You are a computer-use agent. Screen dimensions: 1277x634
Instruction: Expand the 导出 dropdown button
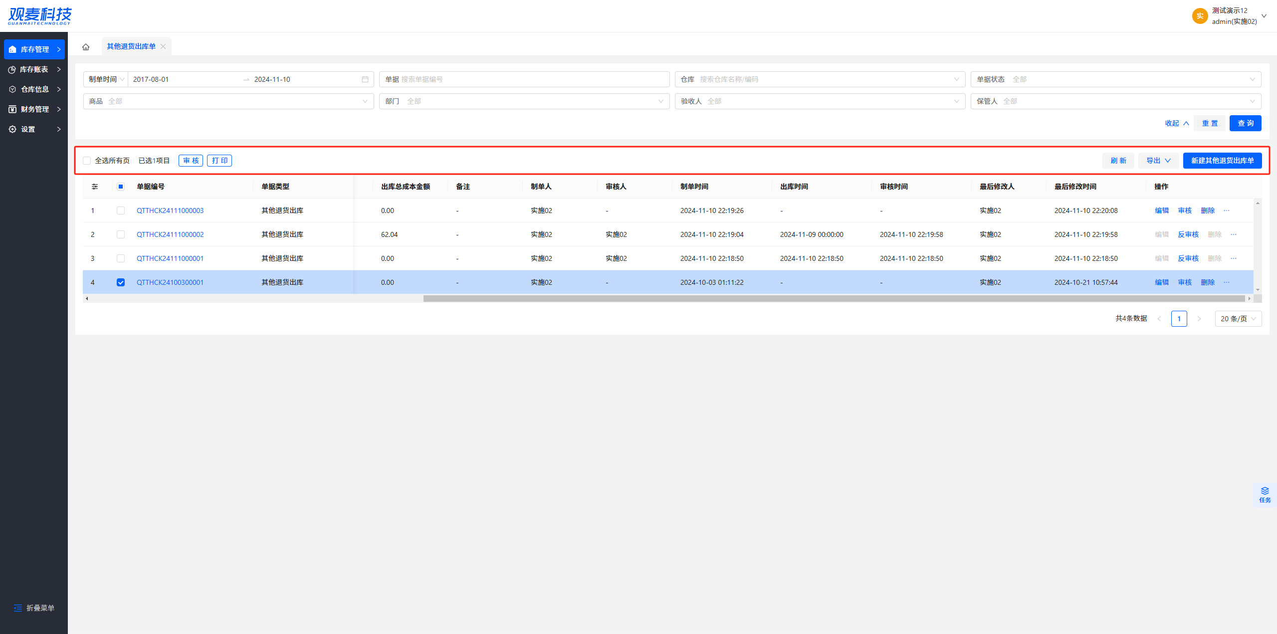click(x=1158, y=161)
